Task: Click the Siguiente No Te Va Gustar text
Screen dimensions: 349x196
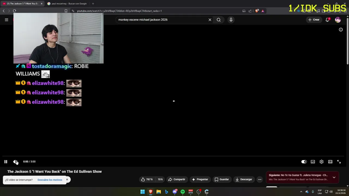Action: tap(298, 175)
